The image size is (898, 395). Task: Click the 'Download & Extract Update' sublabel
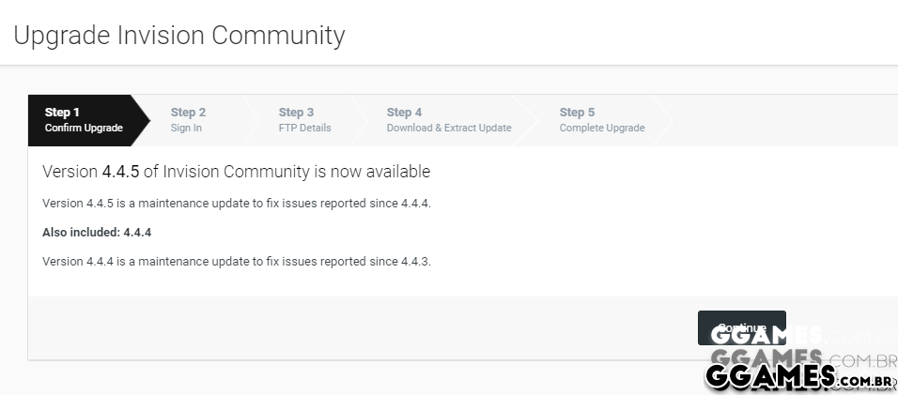click(x=448, y=129)
